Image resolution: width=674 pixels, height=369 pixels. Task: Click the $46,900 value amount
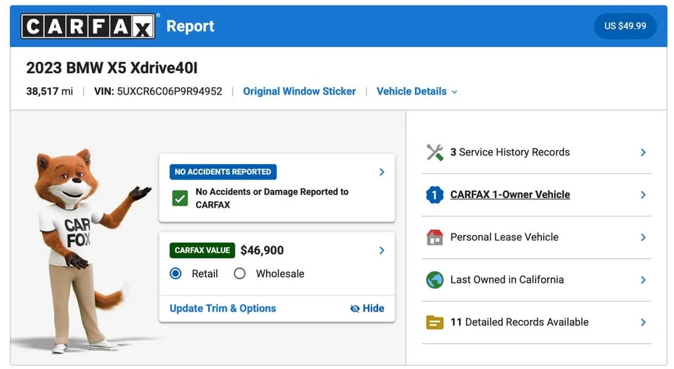(x=262, y=250)
